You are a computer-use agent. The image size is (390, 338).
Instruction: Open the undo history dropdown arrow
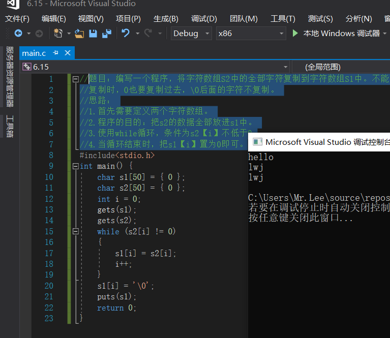137,34
